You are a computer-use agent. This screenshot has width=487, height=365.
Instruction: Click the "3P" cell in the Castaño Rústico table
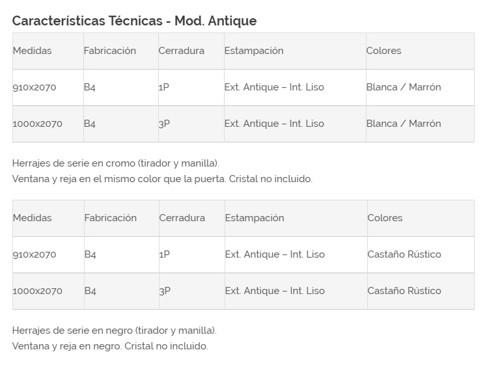pos(165,291)
